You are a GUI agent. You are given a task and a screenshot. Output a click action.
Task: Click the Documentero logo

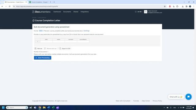point(41,12)
